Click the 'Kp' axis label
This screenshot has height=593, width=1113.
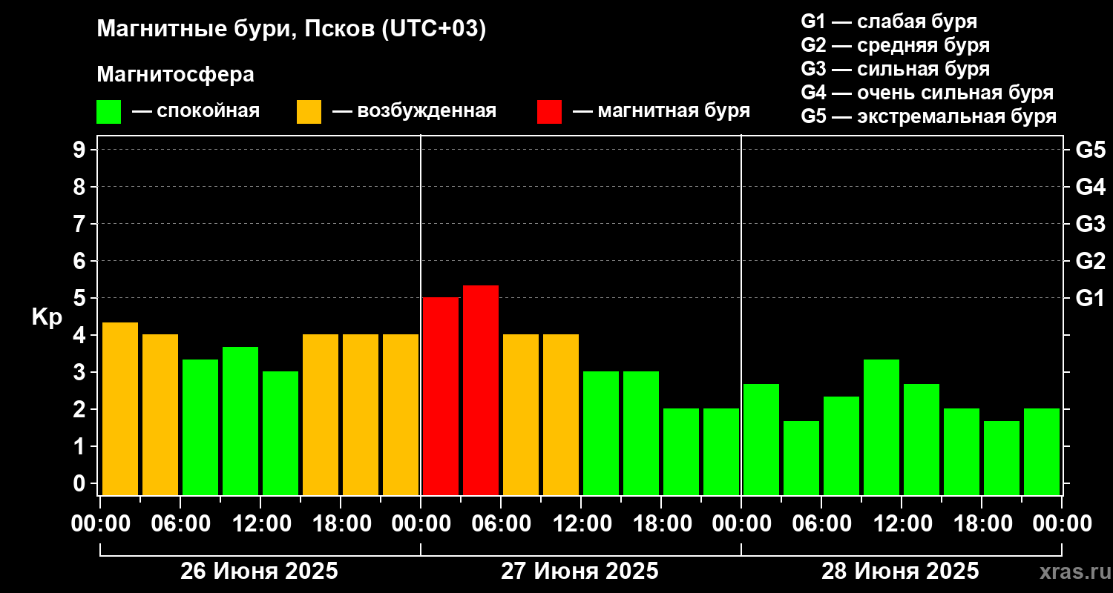coord(46,317)
